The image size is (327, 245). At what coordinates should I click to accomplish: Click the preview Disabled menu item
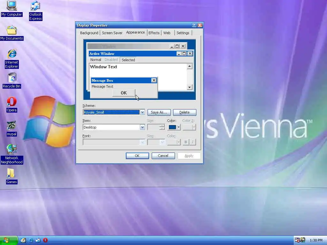click(111, 60)
